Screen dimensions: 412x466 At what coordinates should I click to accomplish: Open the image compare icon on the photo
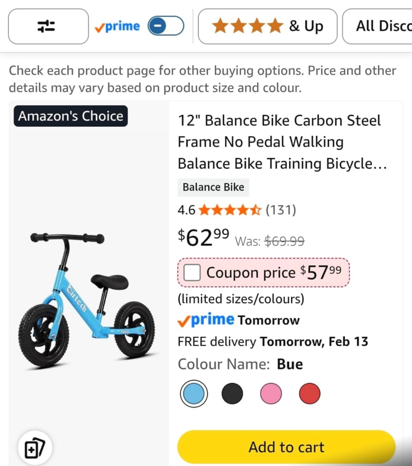coord(35,447)
